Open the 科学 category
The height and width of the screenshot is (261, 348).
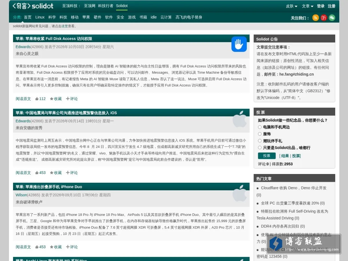52,17
